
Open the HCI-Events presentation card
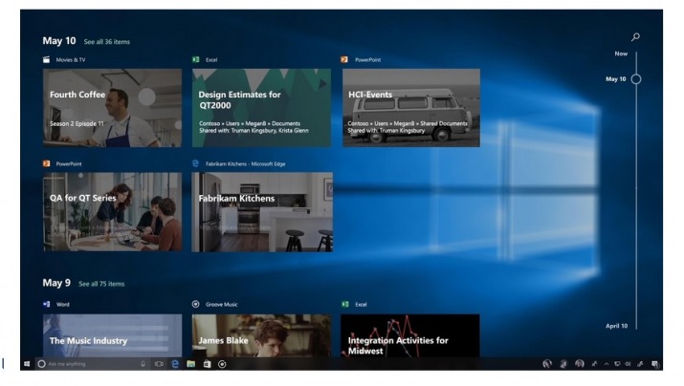click(x=411, y=108)
